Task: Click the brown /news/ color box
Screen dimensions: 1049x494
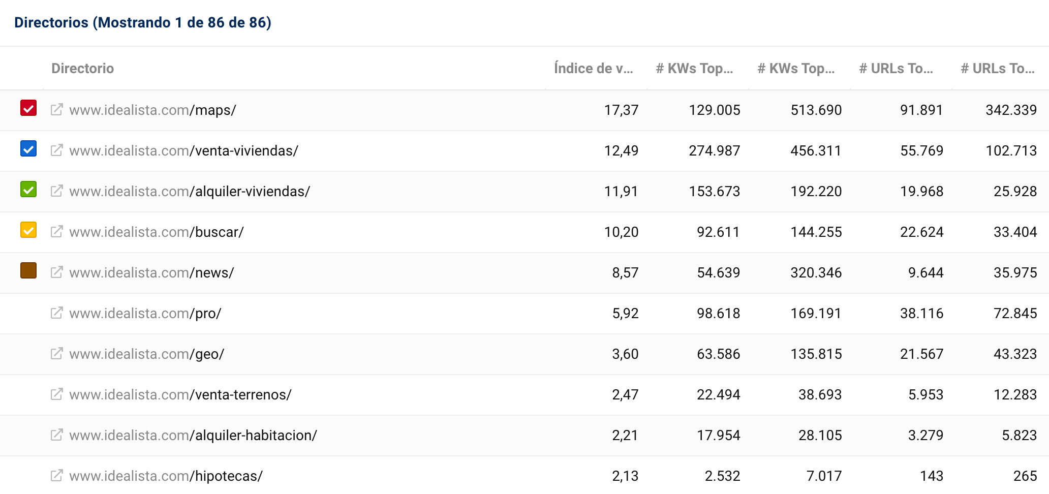Action: 28,270
